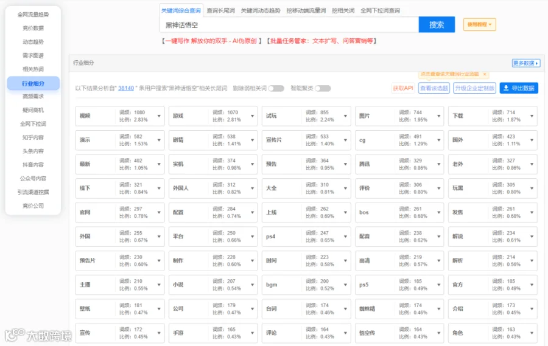This screenshot has height=346, width=548.
Task: Select the highlighted 行业细分 sidebar item
Action: [33, 83]
